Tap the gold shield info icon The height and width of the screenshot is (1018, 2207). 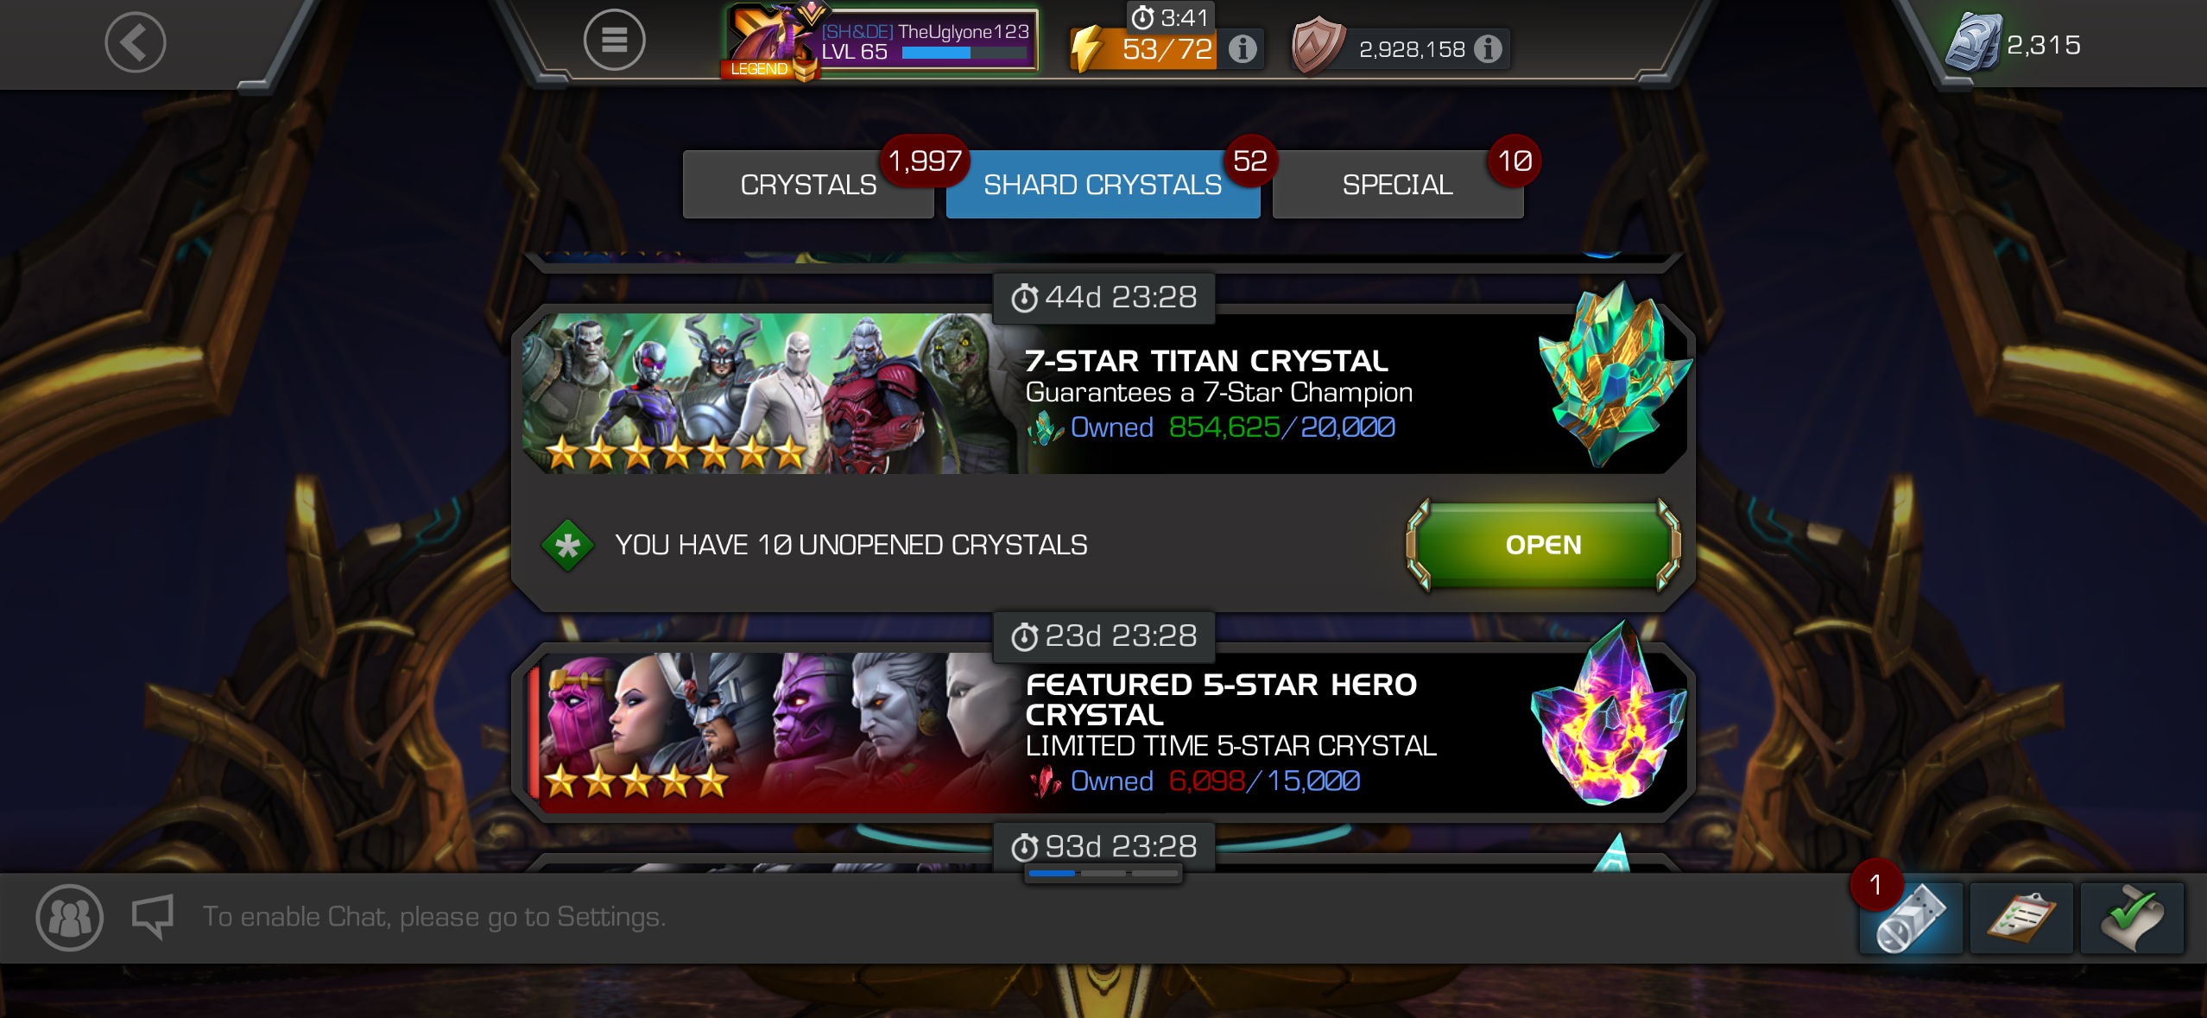pos(1488,49)
